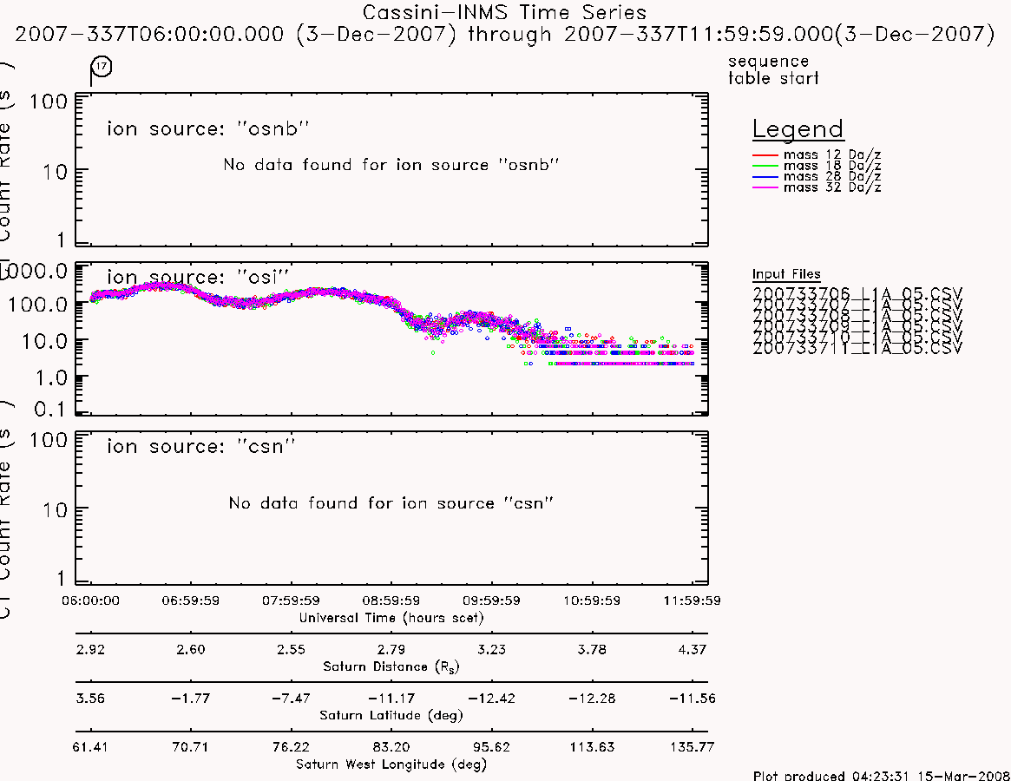Click the Saturn Latitude value -1.77
1011x781 pixels.
[x=190, y=699]
